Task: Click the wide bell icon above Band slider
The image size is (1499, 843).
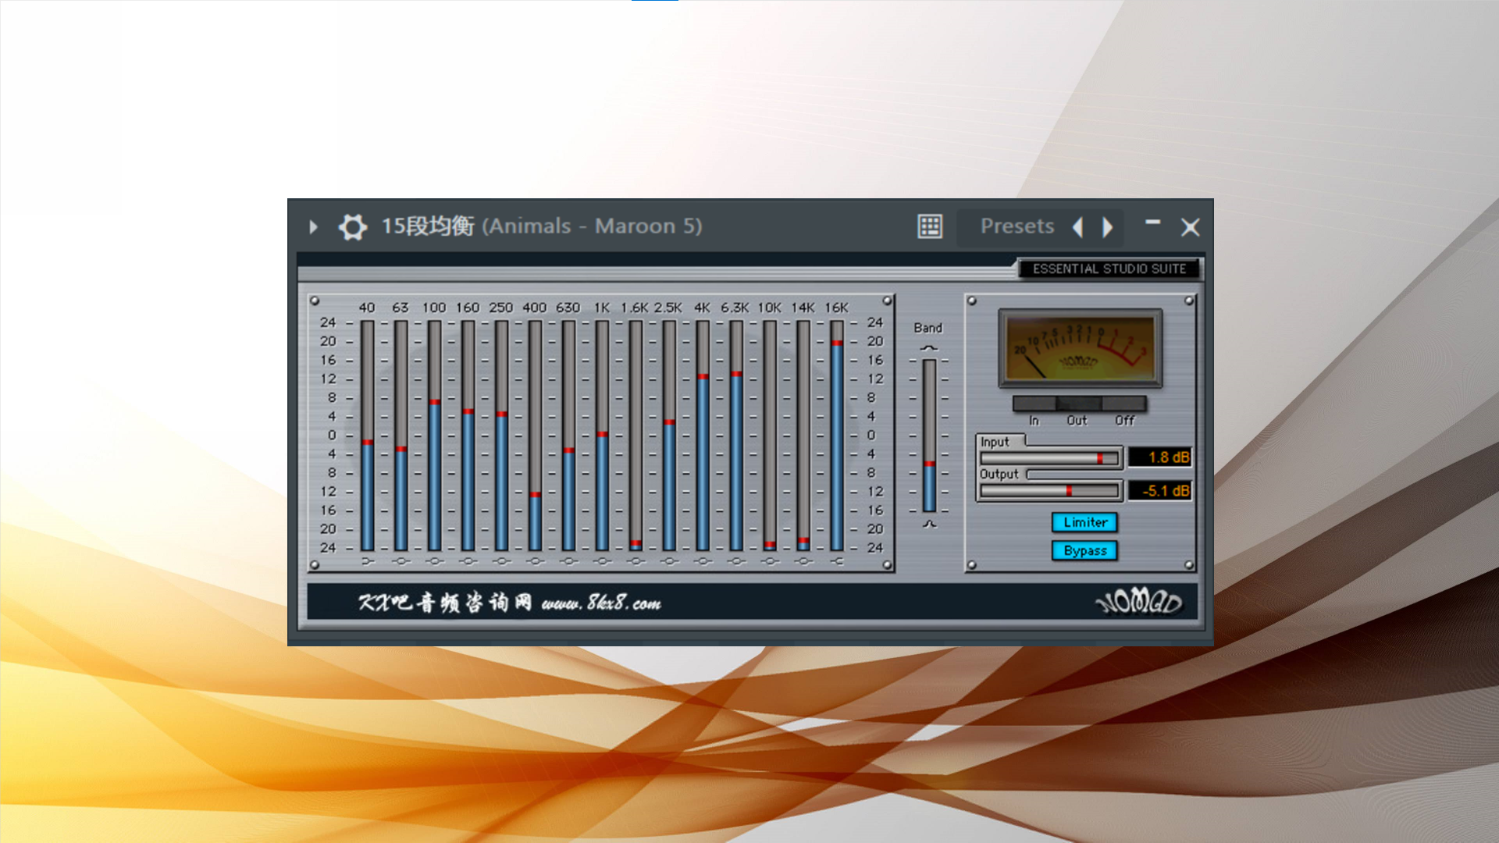Action: pos(929,348)
